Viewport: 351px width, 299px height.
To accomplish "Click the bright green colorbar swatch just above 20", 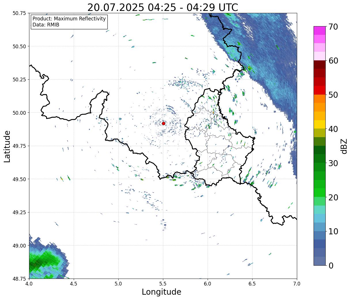I will [x=320, y=193].
